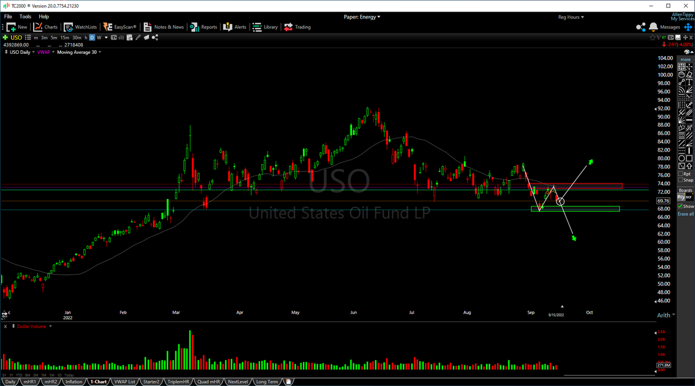The height and width of the screenshot is (386, 695).
Task: Select the #sy drawing board
Action: click(x=682, y=197)
